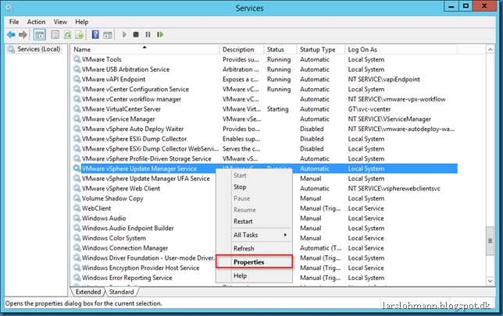The width and height of the screenshot is (503, 316).
Task: Click the Forward arrow toolbar icon
Action: pyautogui.click(x=23, y=34)
